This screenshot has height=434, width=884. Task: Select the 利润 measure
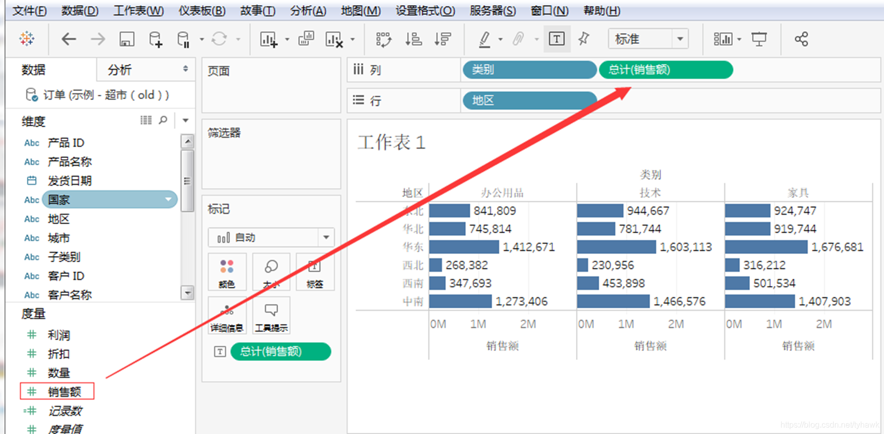pyautogui.click(x=58, y=335)
